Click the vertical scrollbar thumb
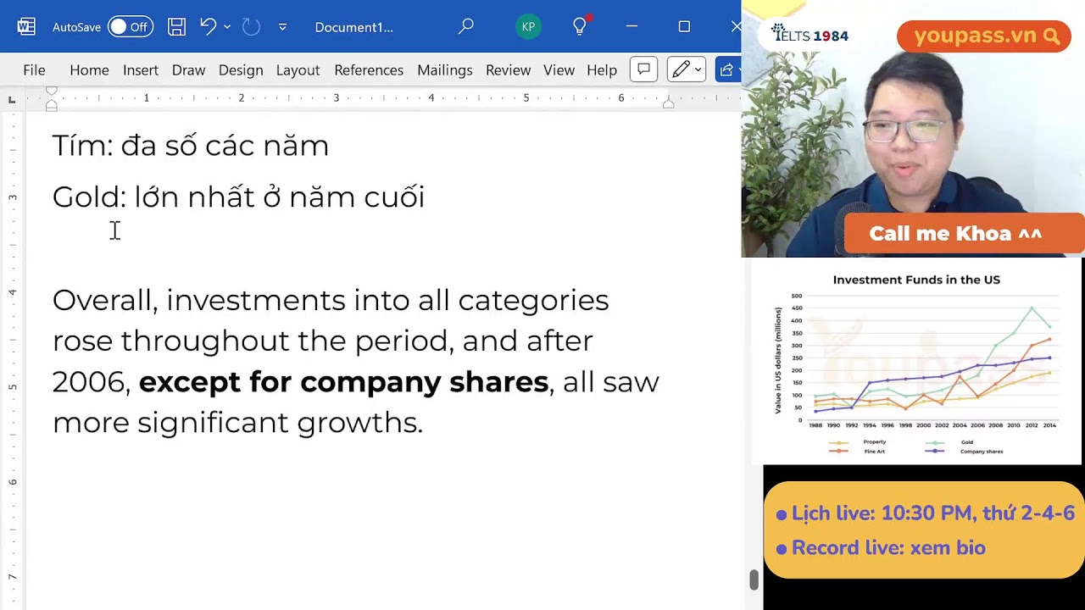 click(x=754, y=579)
